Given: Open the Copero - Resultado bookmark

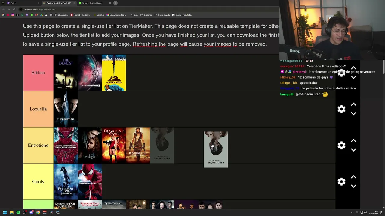Looking at the screenshot, I should [182, 15].
